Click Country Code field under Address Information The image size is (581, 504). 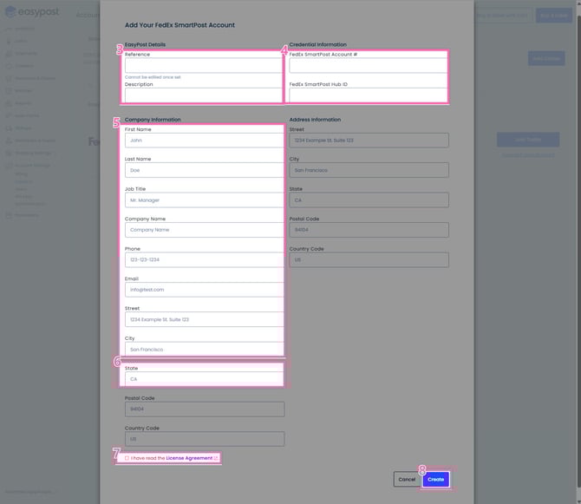(x=369, y=259)
